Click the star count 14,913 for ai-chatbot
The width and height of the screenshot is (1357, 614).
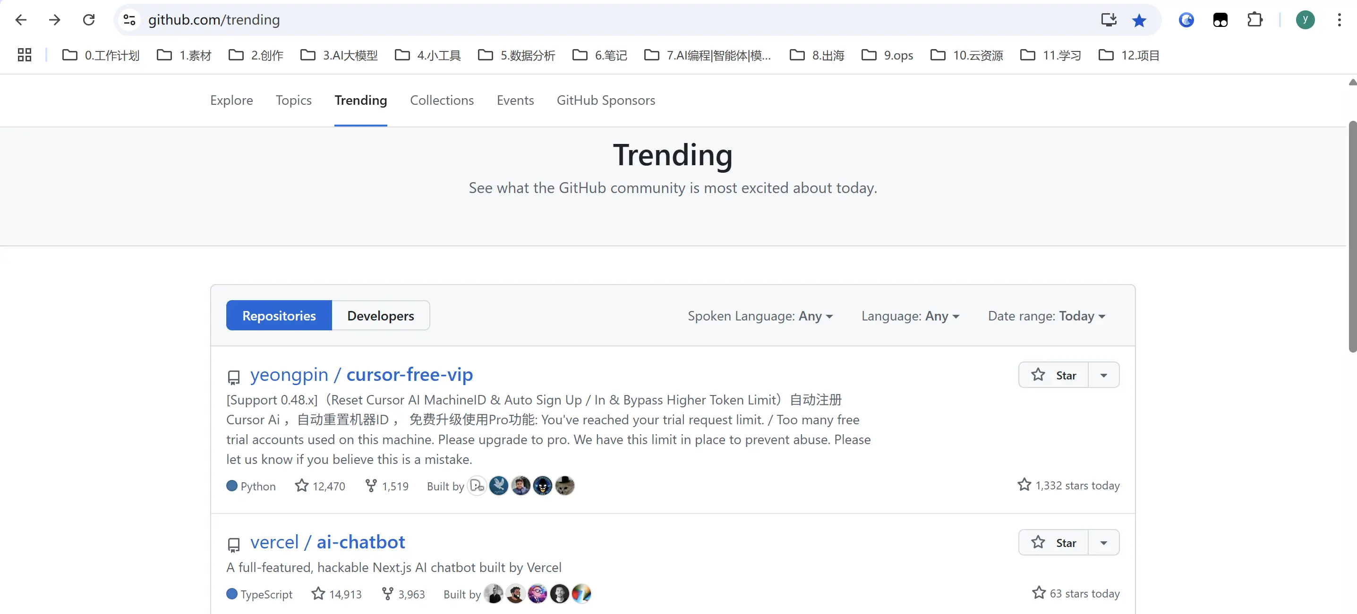(x=337, y=594)
